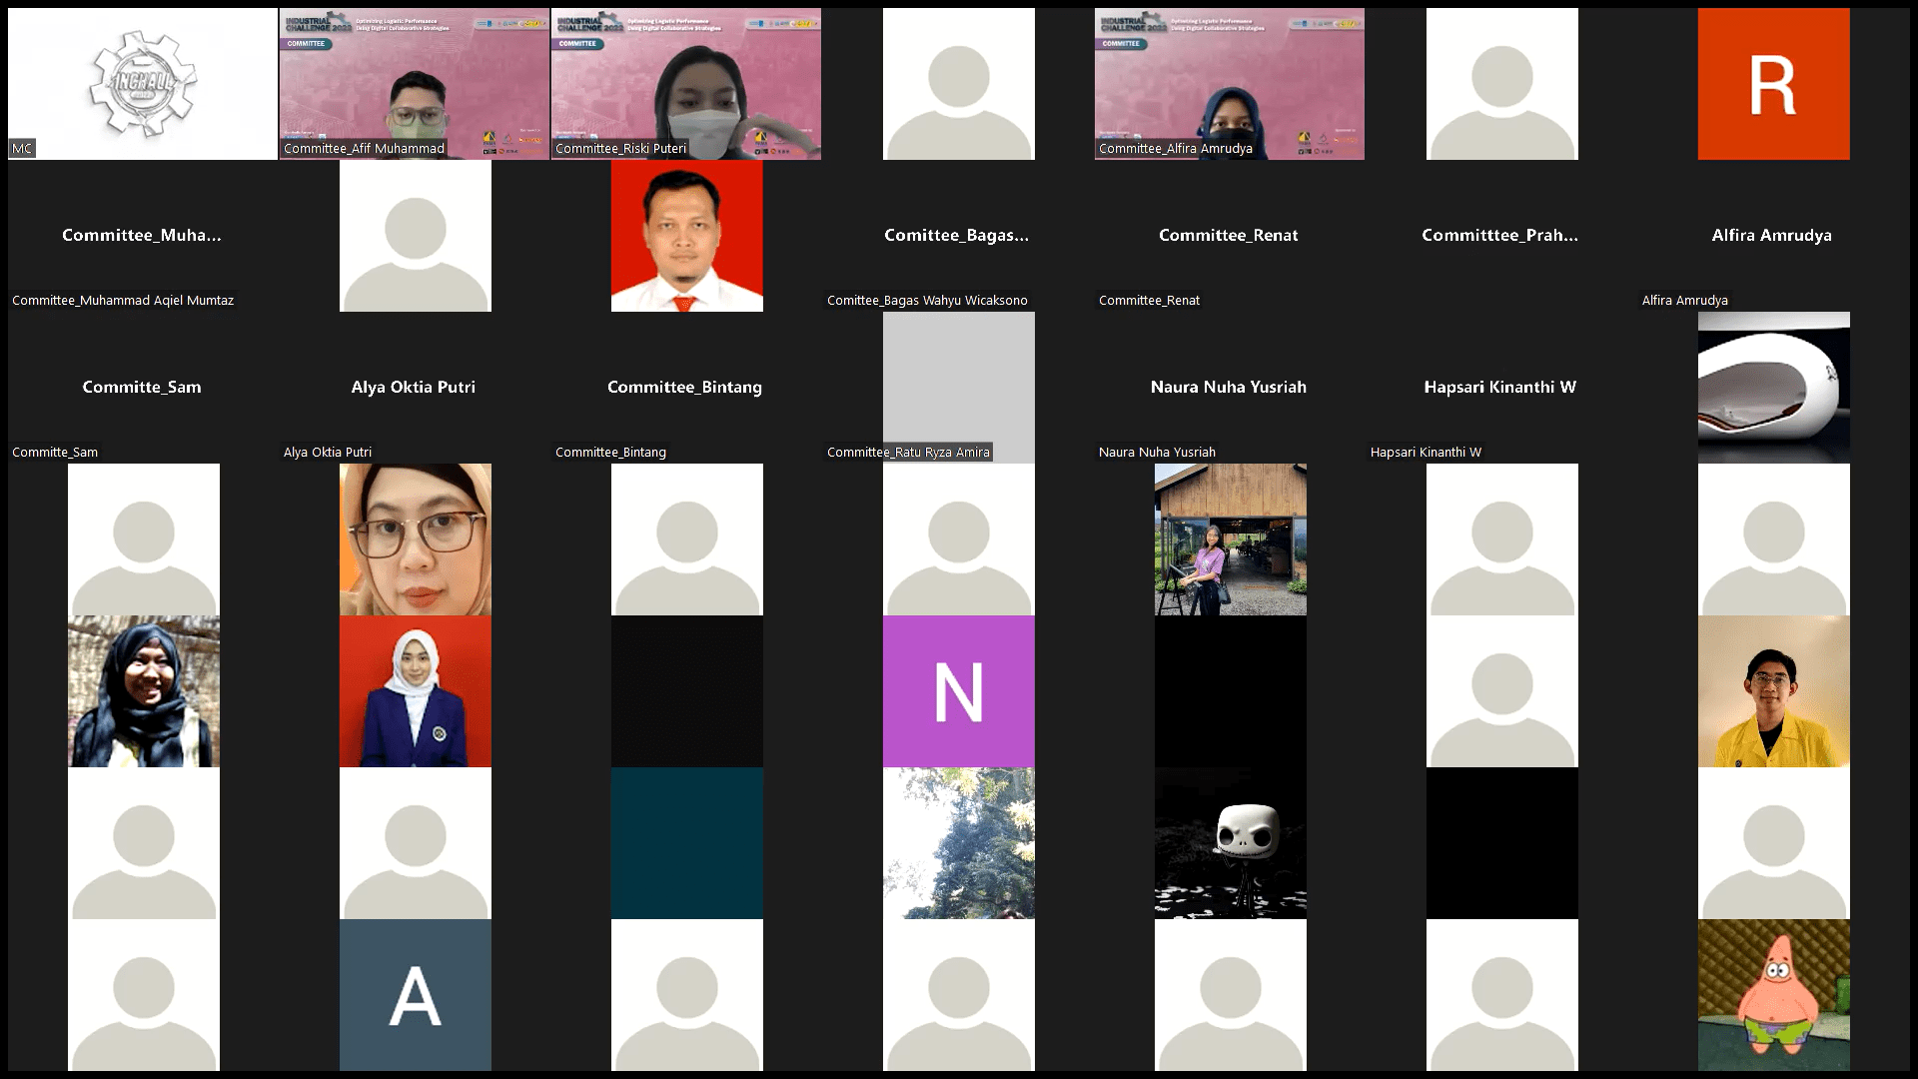The width and height of the screenshot is (1918, 1079).
Task: Click the Alya Oktia Putri tile
Action: (415, 388)
